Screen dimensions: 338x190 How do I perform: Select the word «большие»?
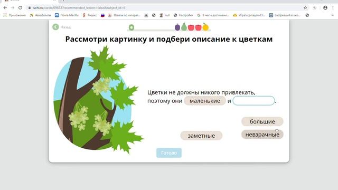(262, 121)
